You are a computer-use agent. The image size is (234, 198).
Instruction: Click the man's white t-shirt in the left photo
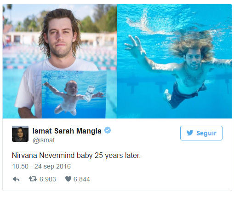(x=29, y=86)
